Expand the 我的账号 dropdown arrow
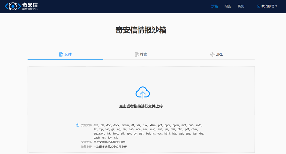Screen dimensions: 286x154 coord(276,6)
